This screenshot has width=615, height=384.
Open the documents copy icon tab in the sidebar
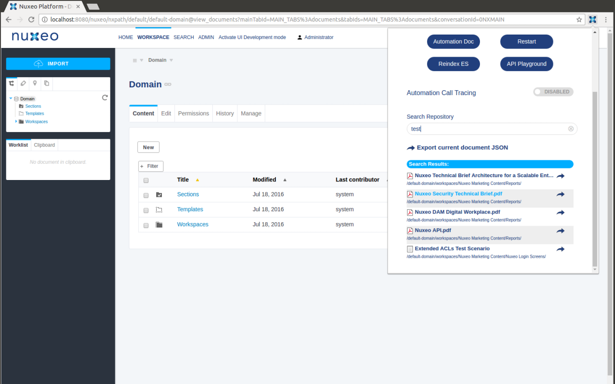[47, 84]
